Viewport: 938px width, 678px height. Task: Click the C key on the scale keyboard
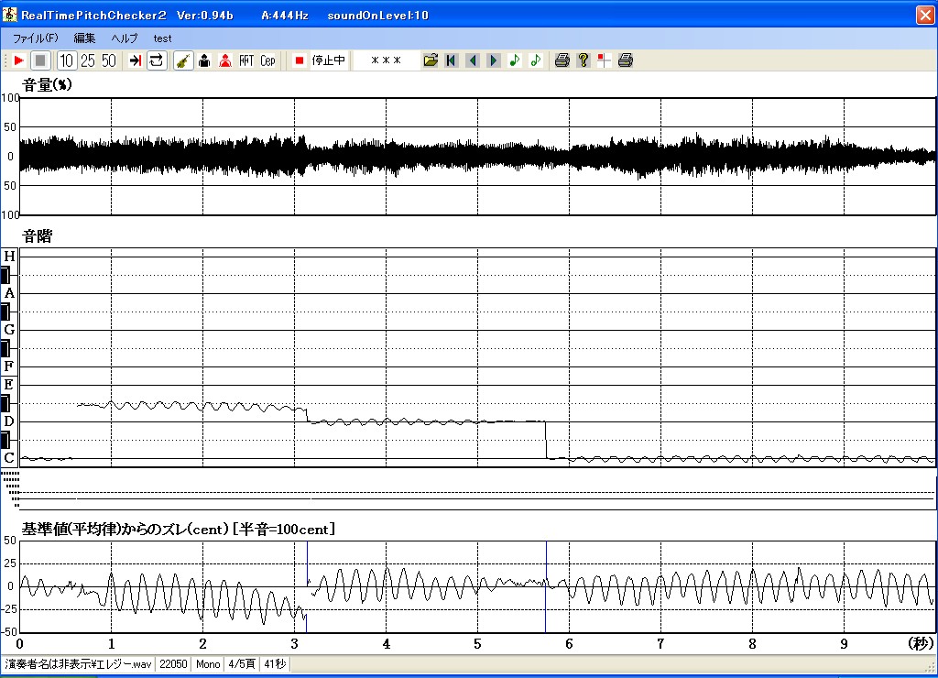[9, 458]
